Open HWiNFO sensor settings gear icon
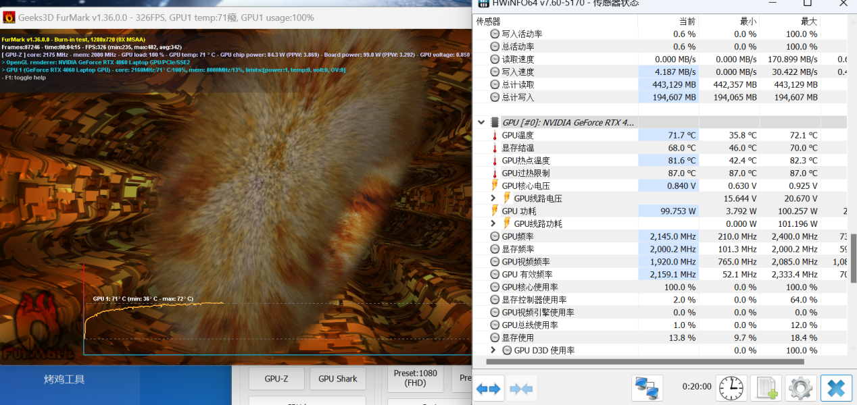Image resolution: width=857 pixels, height=405 pixels. tap(801, 388)
